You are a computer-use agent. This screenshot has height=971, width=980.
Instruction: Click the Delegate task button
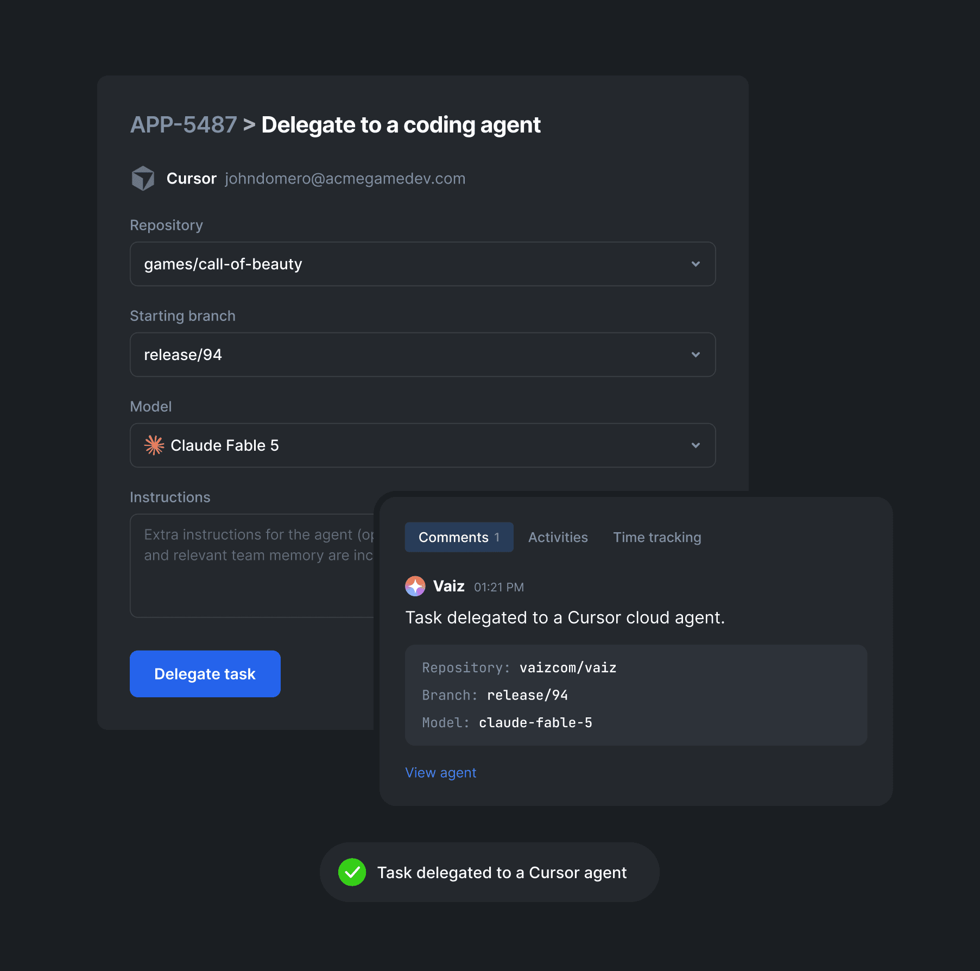[x=205, y=674]
